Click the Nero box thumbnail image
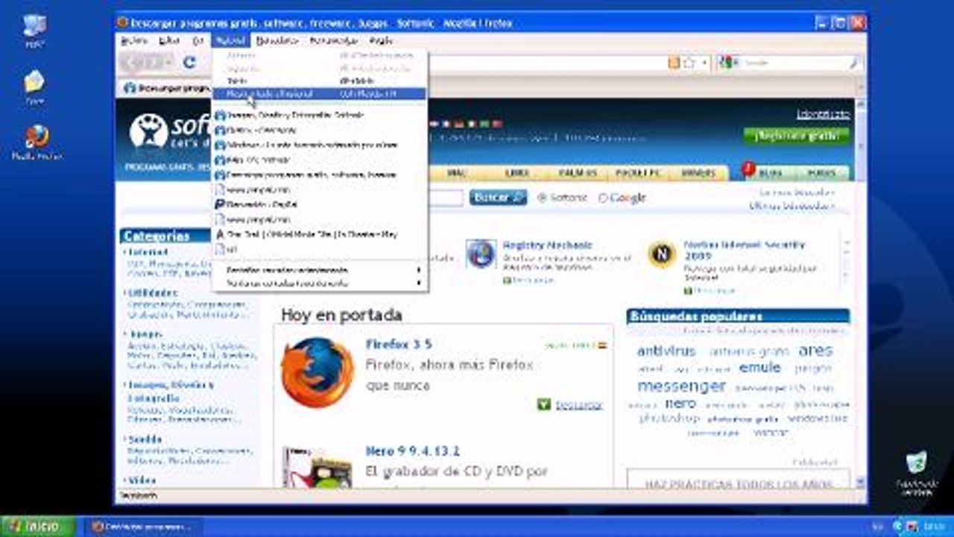This screenshot has height=537, width=954. click(x=317, y=468)
